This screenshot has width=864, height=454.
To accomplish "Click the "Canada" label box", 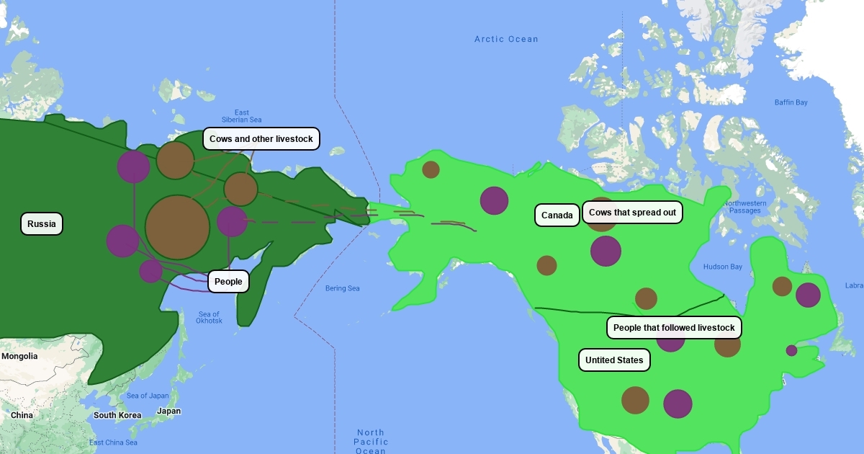I will (557, 215).
